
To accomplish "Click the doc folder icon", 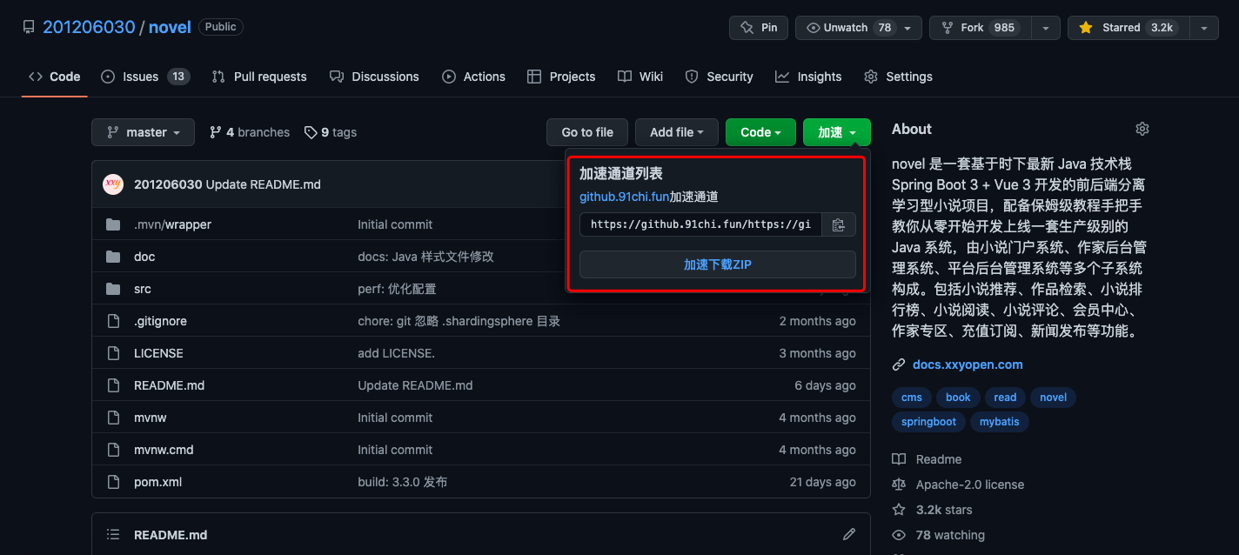I will tap(113, 257).
